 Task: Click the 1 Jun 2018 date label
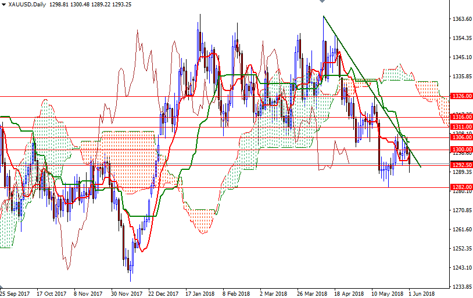(421, 293)
